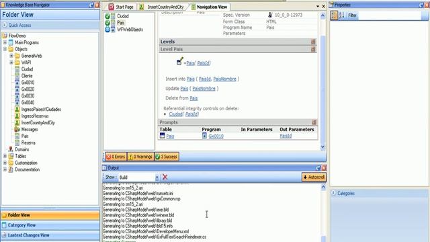This screenshot has width=430, height=242.
Task: Click Pais link in Update statement
Action: 184,89
